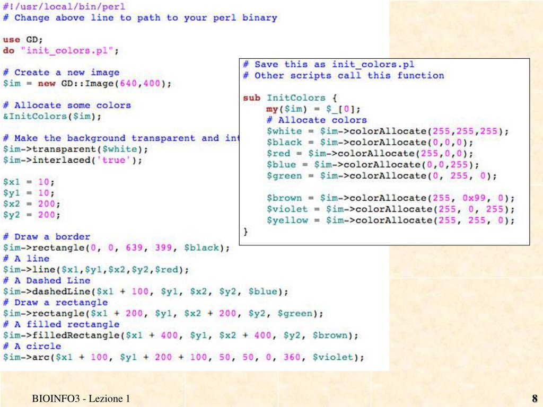The width and height of the screenshot is (543, 407).
Task: Select the comment '# Allocate some colors'
Action: [x=67, y=105]
